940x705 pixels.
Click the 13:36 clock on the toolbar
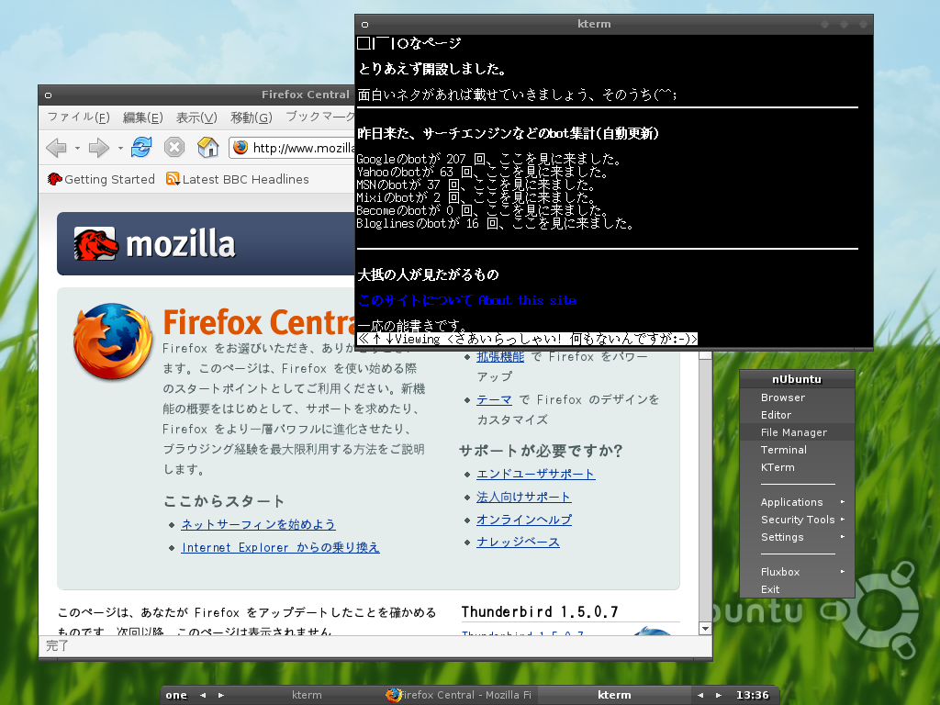[x=752, y=696]
